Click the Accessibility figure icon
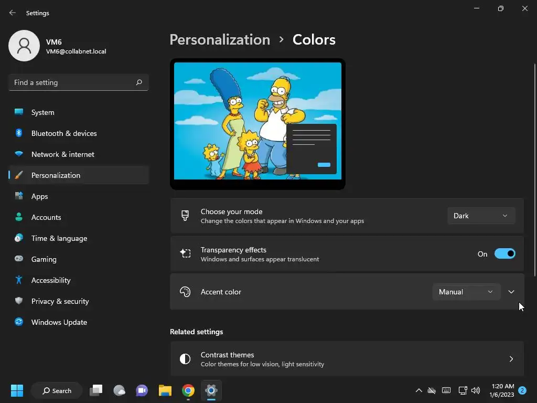 [x=19, y=280]
